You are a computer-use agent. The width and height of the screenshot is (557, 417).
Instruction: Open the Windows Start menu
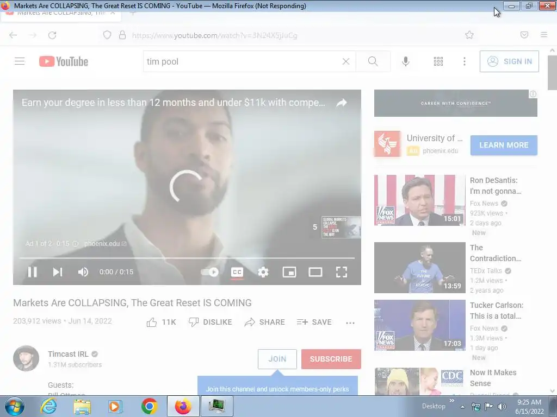point(14,406)
